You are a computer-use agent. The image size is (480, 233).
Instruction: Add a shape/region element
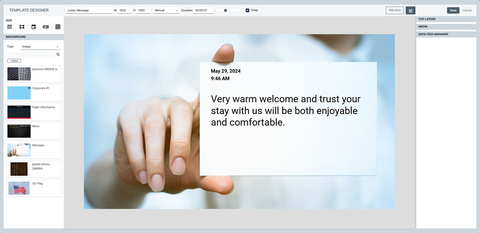coord(22,27)
